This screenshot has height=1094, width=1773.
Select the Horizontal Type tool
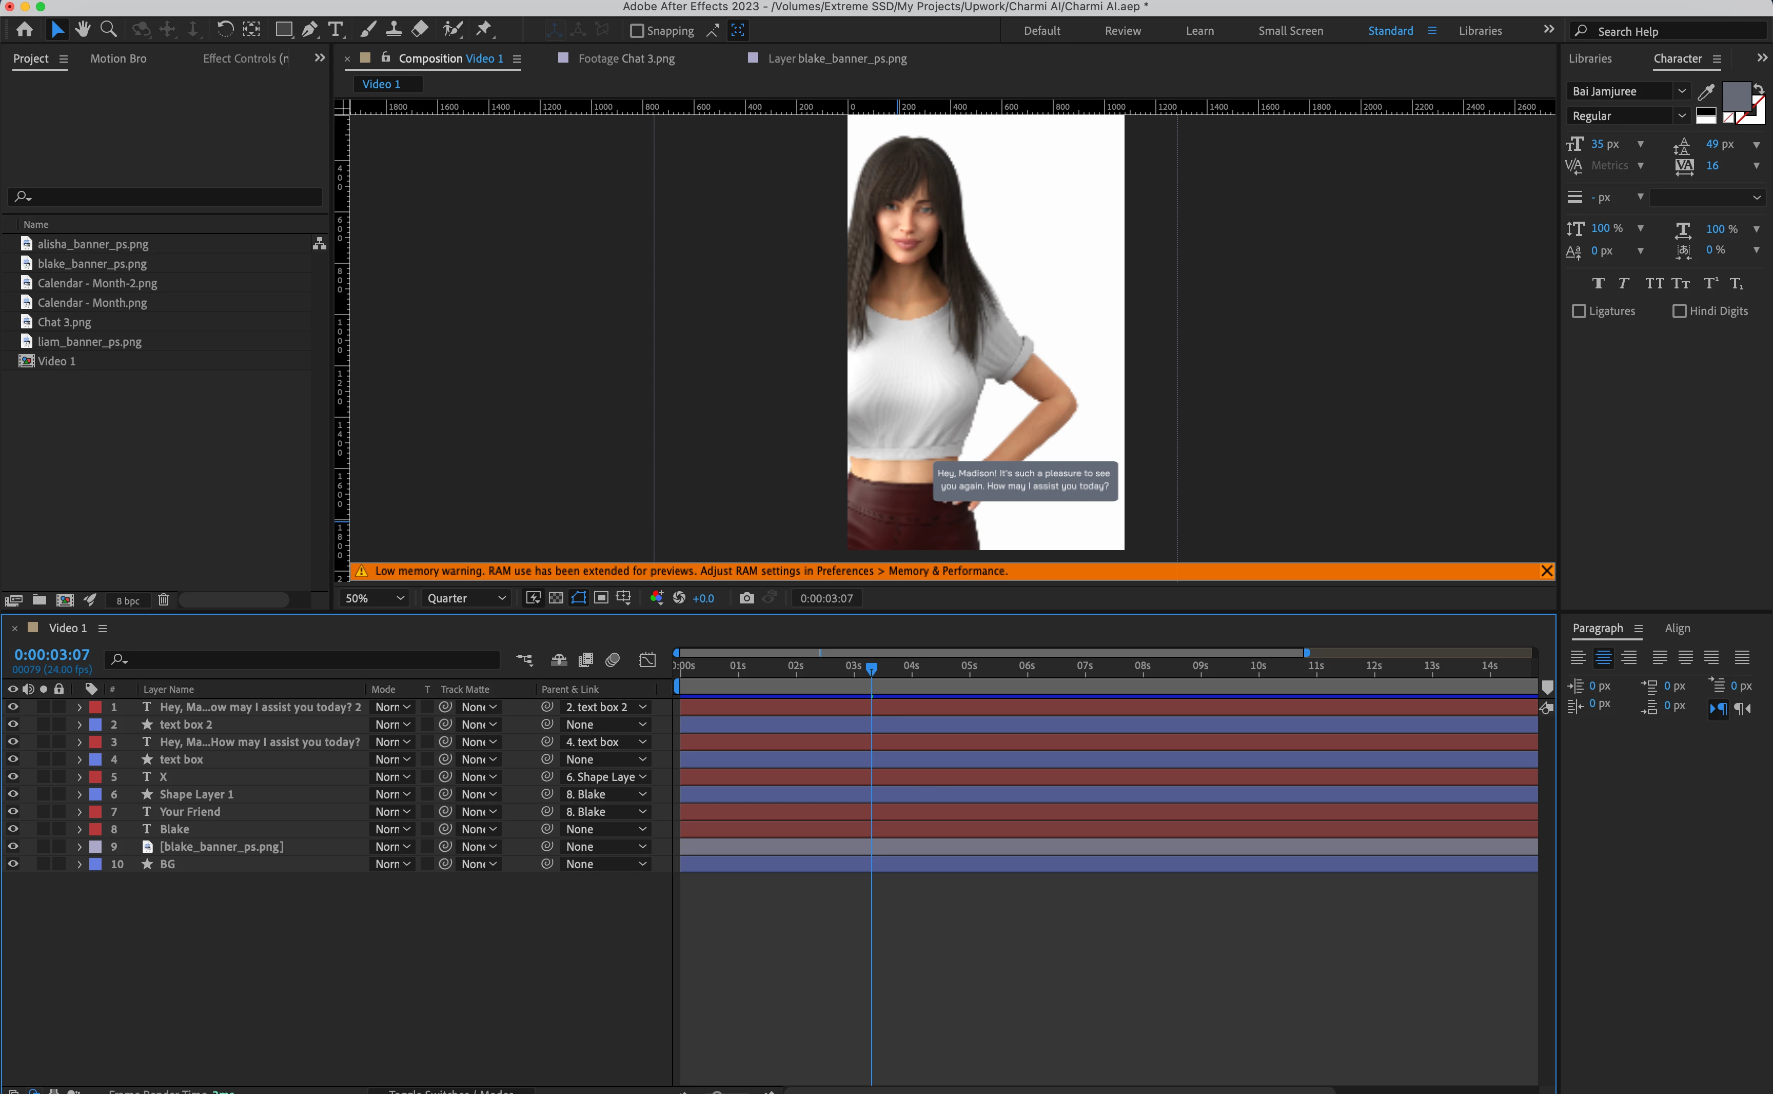point(336,30)
